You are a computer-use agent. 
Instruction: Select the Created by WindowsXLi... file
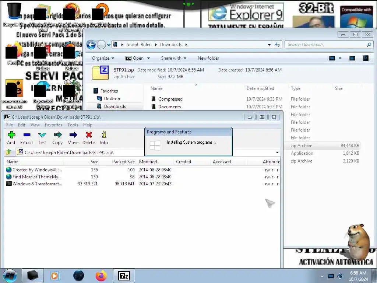pyautogui.click(x=34, y=170)
